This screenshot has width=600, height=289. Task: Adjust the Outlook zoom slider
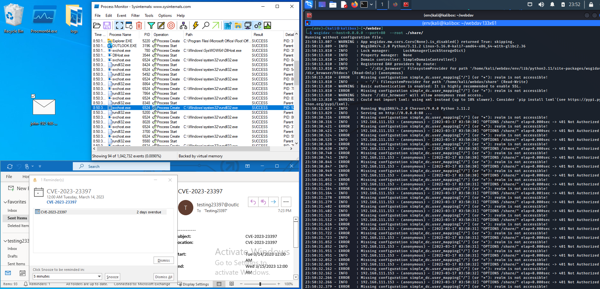click(x=260, y=284)
